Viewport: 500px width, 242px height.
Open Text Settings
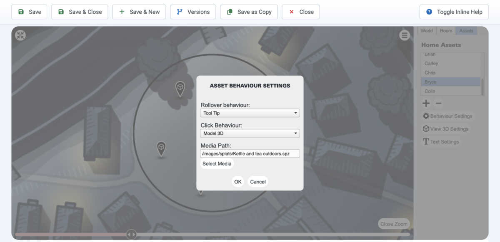[x=441, y=142]
